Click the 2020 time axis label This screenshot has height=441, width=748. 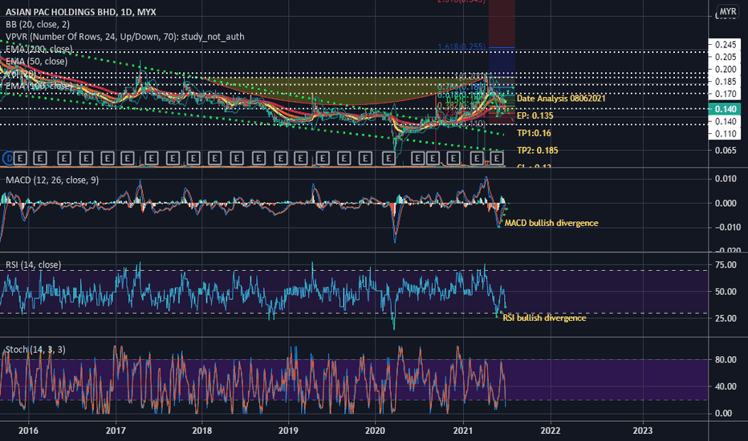(x=375, y=431)
